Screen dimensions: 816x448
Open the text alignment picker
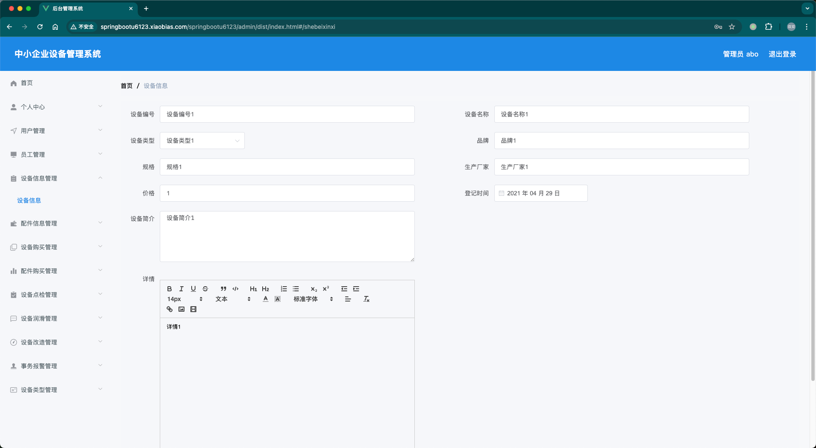348,299
